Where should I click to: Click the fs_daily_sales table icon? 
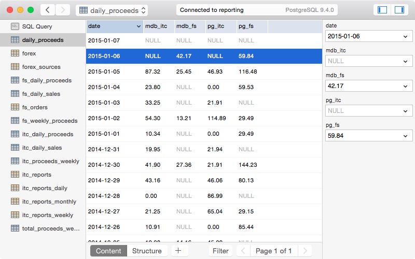(15, 94)
